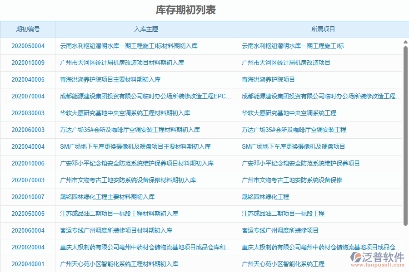This screenshot has width=409, height=272.
Task: Open the SM广场地下车库更换摄像机及硬盘项目 entry
Action: (x=294, y=146)
